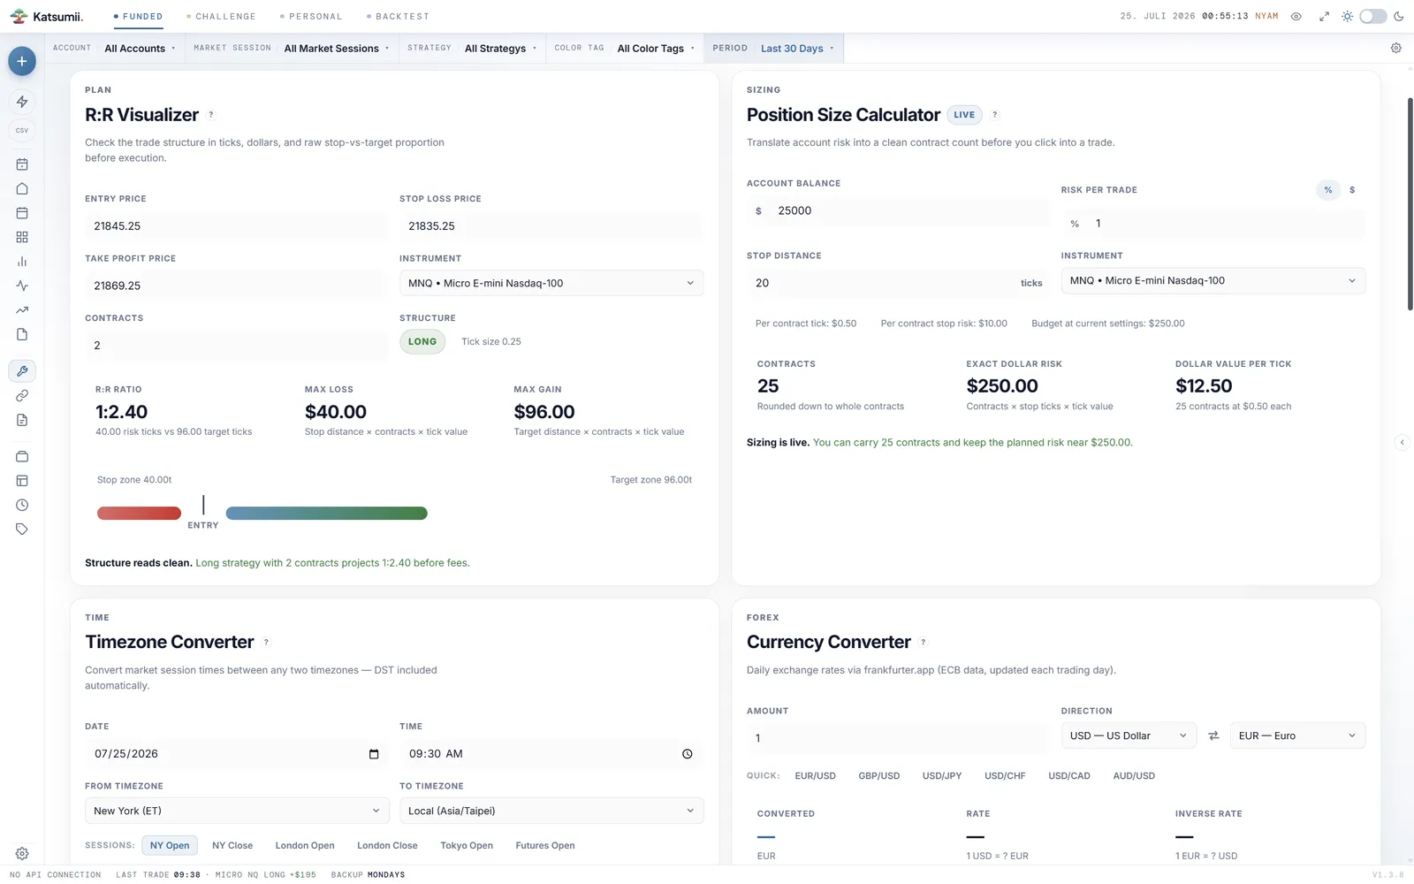
Task: Click the fullscreen expand arrows icon
Action: (x=1324, y=16)
